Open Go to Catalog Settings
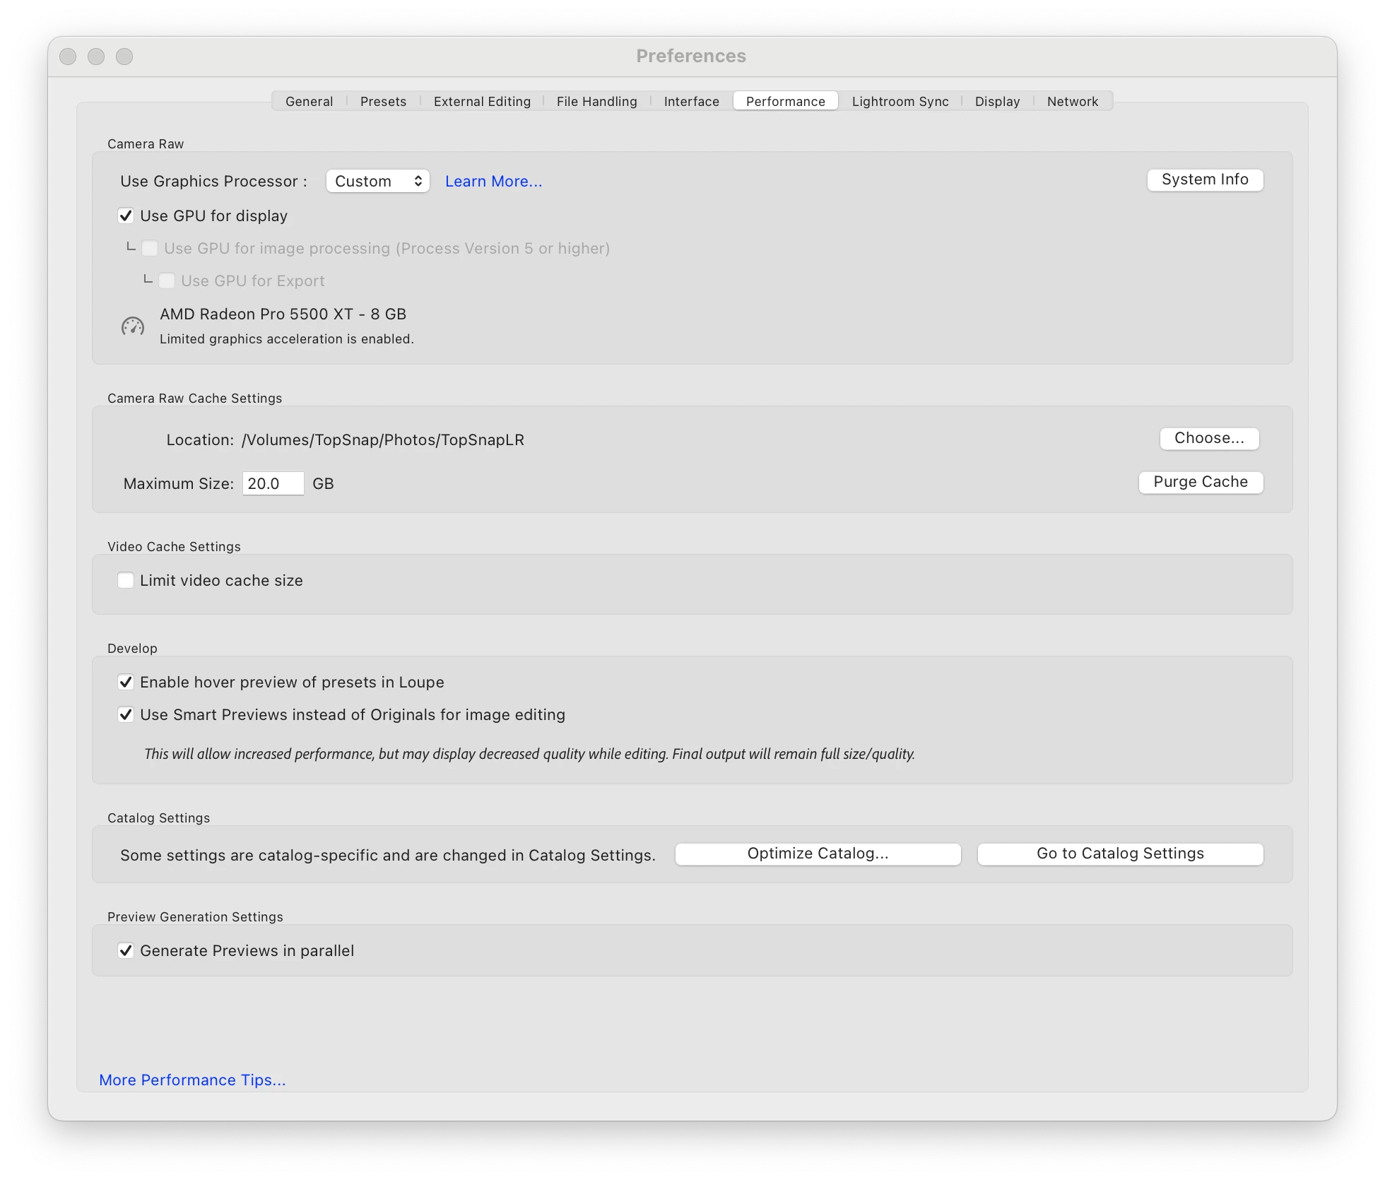 [1119, 854]
